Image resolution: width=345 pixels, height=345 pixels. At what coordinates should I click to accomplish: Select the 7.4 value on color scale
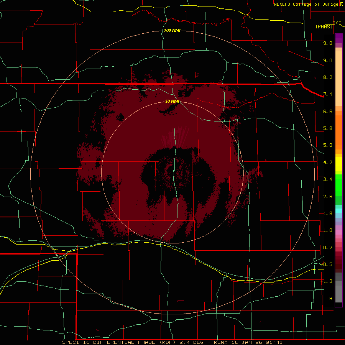click(x=328, y=94)
